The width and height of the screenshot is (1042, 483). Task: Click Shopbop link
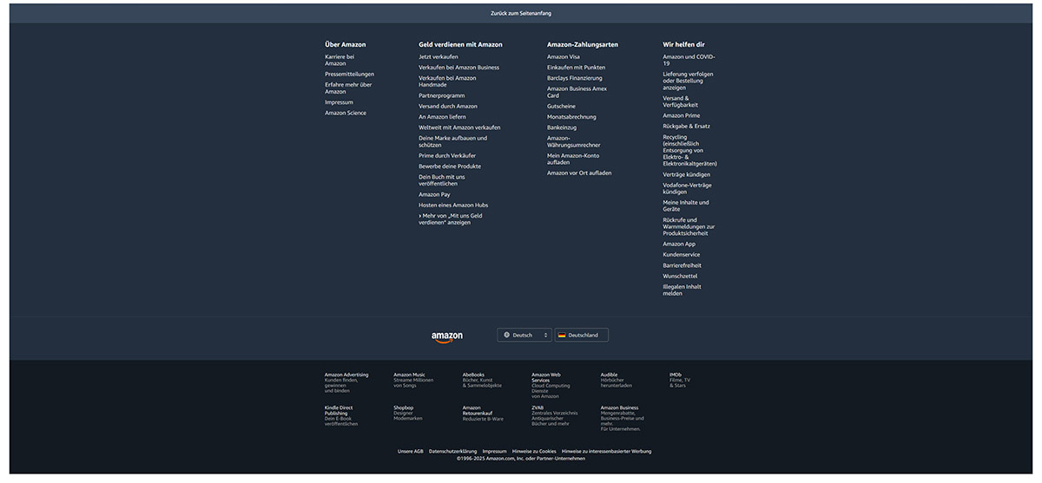pyautogui.click(x=408, y=413)
